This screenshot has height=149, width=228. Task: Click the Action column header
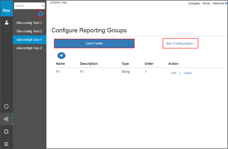(173, 64)
